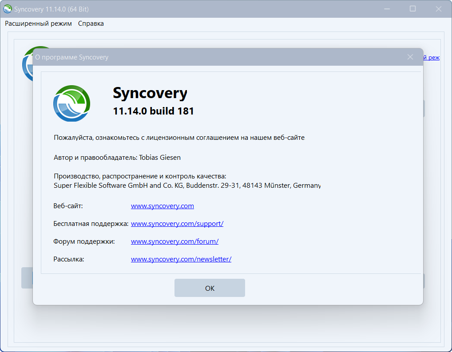
Task: Close the О программе Syncovery dialog
Action: point(410,57)
